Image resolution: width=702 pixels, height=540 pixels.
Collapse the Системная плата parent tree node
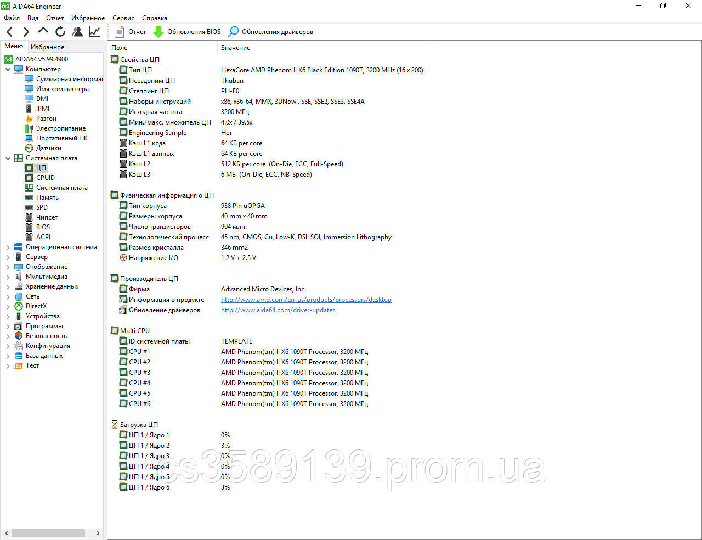[x=8, y=158]
